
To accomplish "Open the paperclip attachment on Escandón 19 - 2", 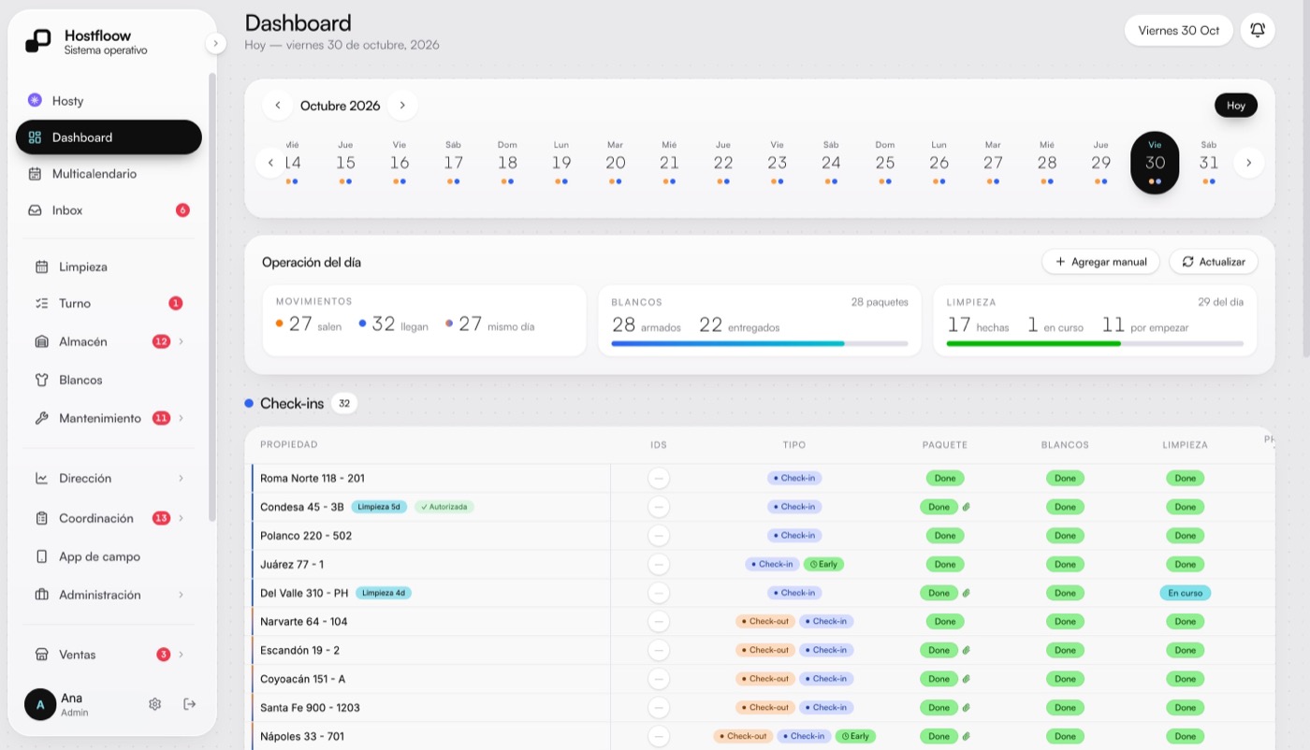I will [x=966, y=650].
